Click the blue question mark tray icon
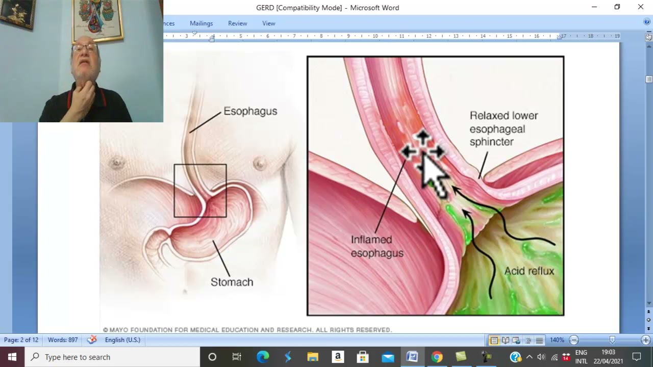This screenshot has width=653, height=367. click(515, 357)
